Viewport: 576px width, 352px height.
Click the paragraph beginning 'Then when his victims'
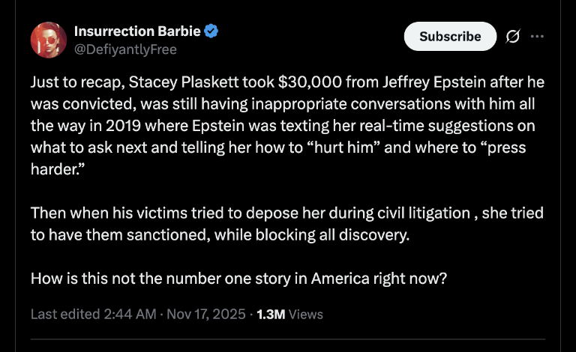pyautogui.click(x=279, y=224)
